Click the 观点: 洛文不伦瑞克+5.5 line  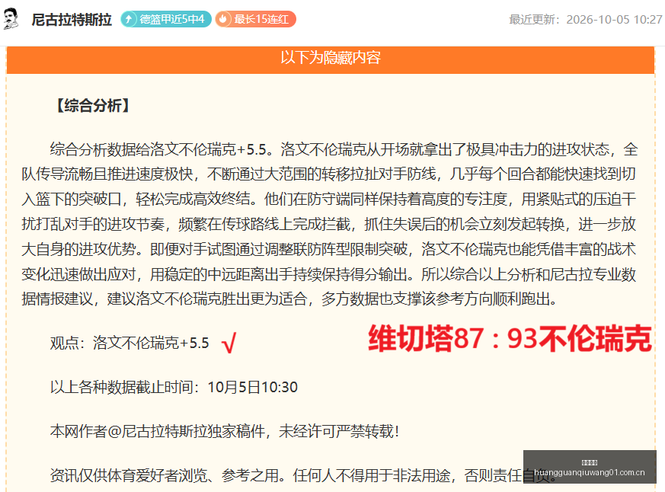tap(129, 343)
